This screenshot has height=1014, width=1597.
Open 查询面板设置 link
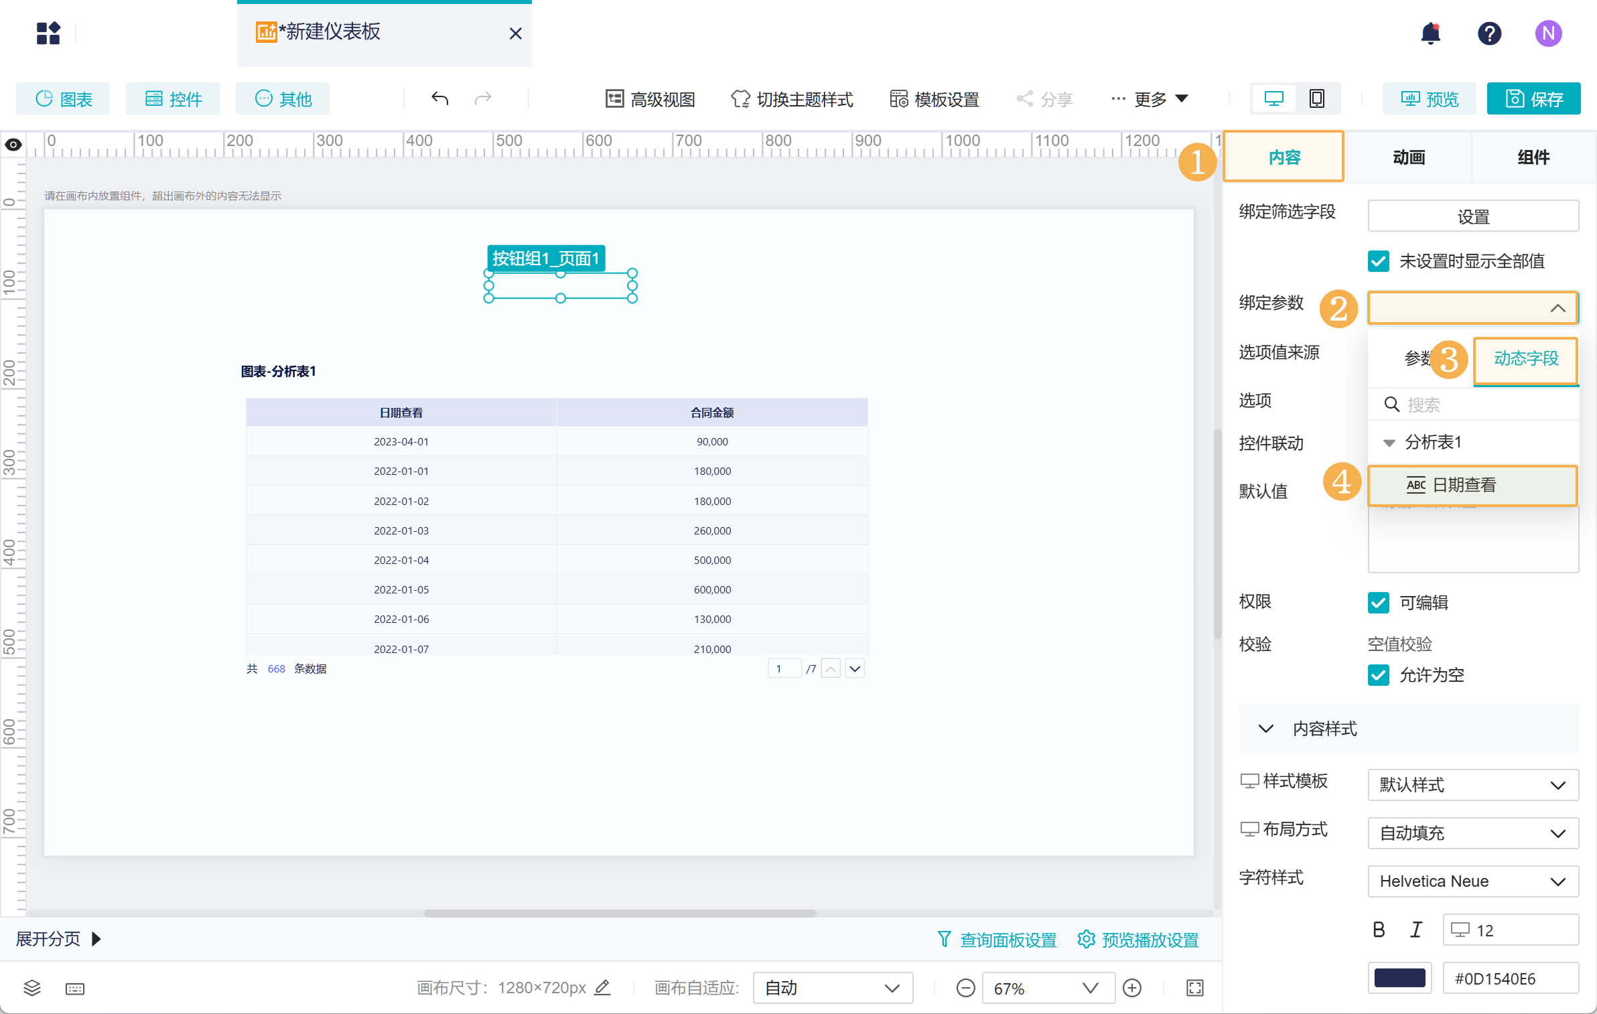tap(997, 940)
